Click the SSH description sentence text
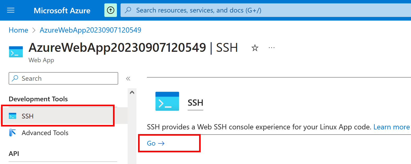Viewport: 411px width, 164px height. click(x=259, y=127)
